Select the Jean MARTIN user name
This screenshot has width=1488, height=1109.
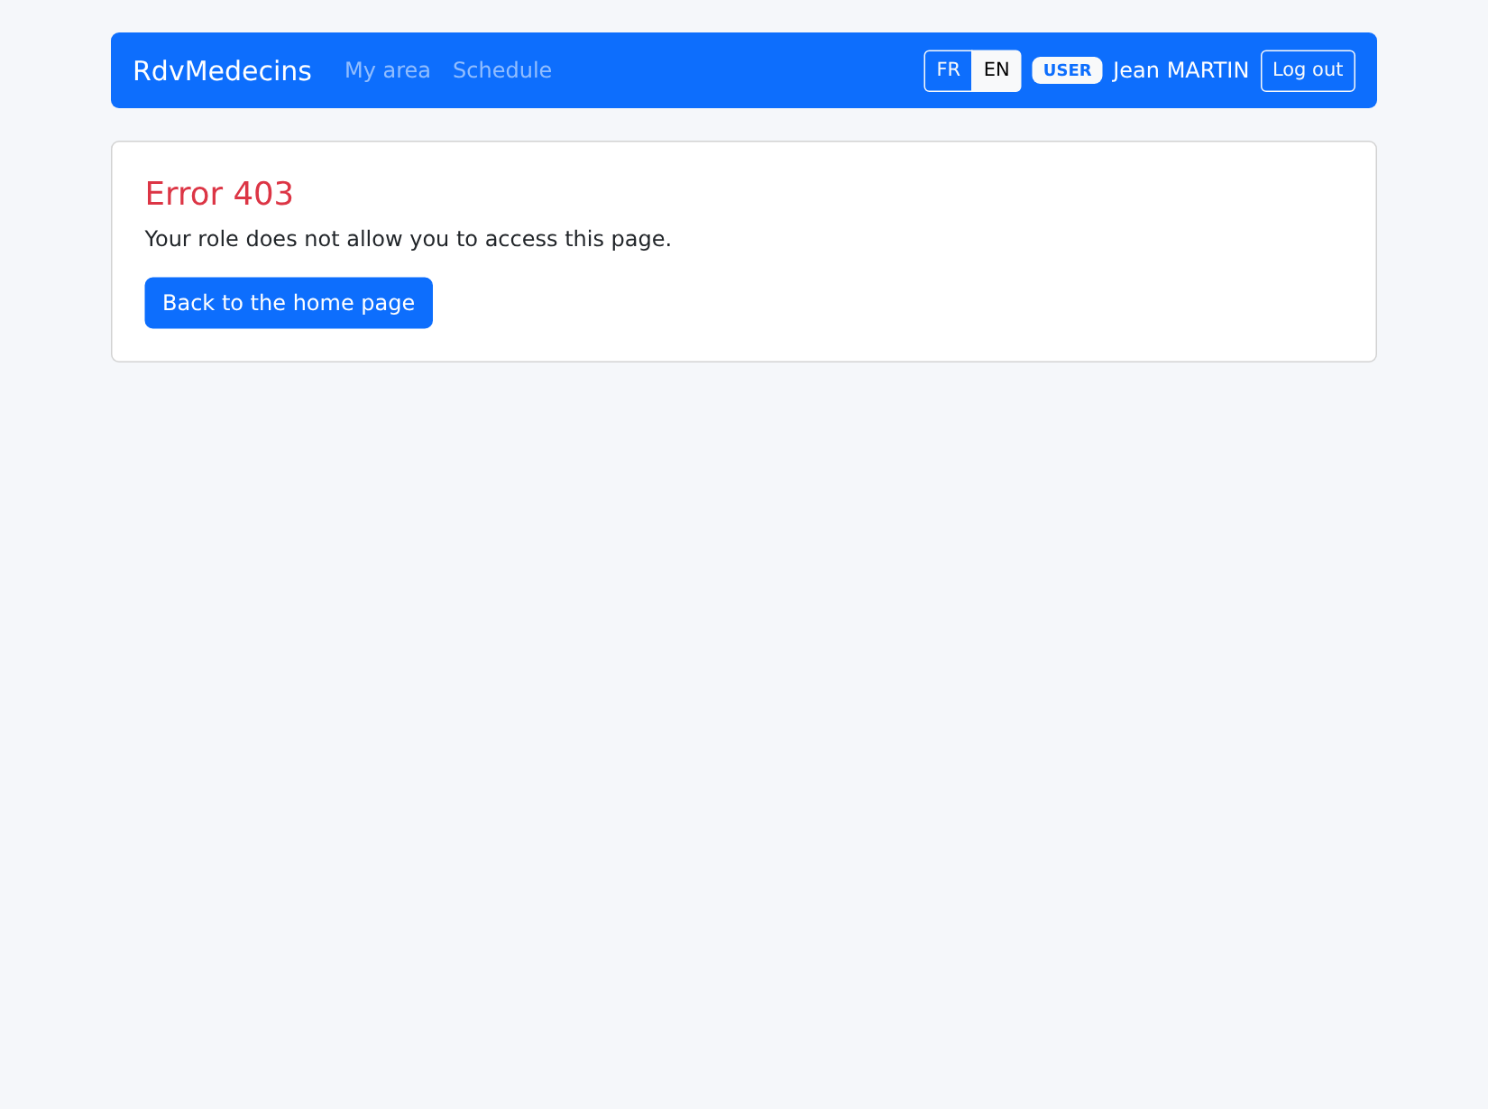1180,70
